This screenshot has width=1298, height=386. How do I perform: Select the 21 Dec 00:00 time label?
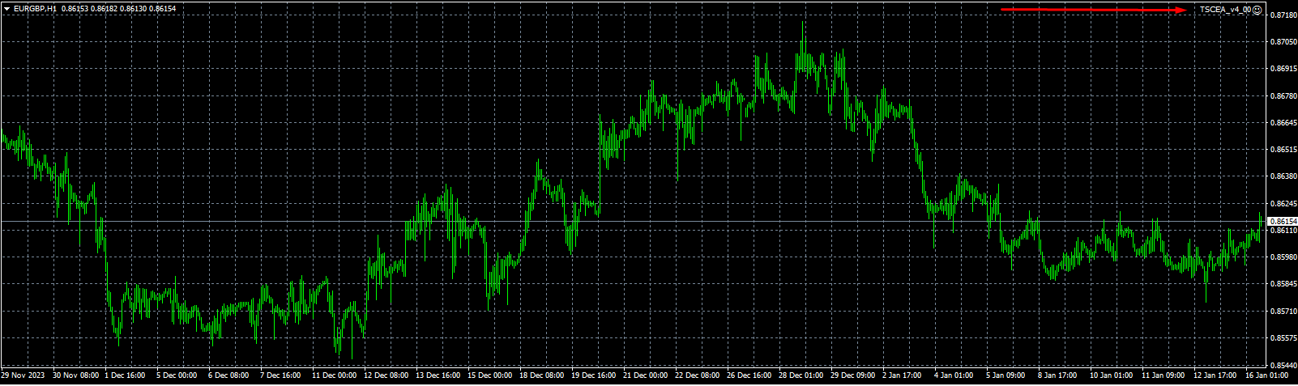[646, 375]
